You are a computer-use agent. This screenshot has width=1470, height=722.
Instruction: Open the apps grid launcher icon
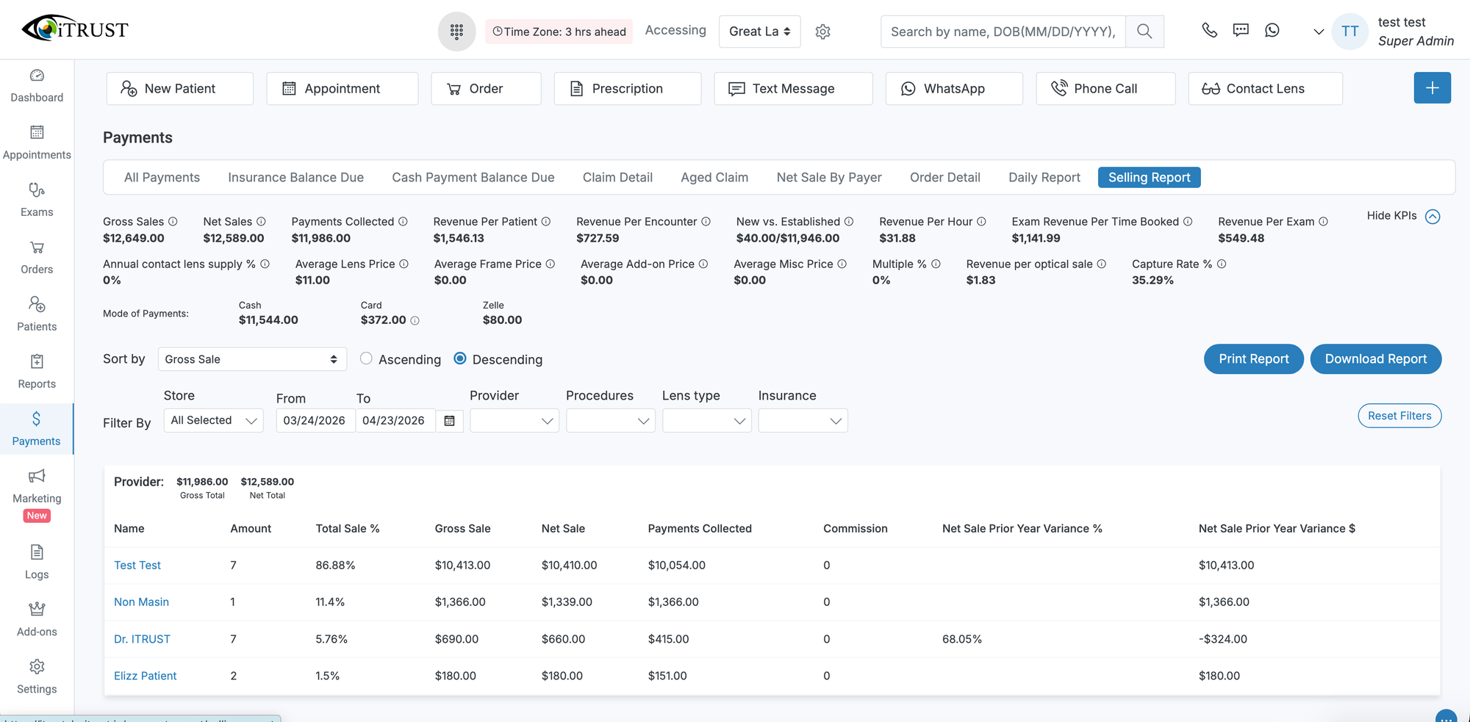[x=456, y=32]
